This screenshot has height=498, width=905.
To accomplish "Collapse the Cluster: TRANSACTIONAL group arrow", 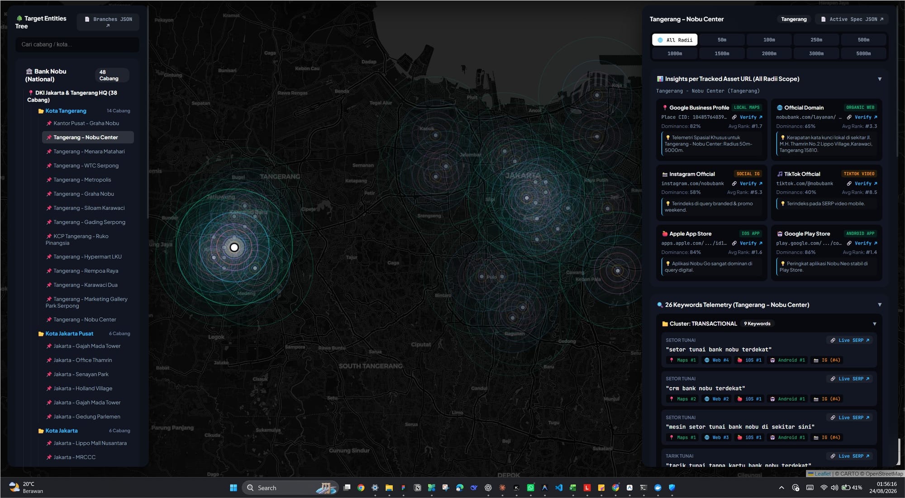I will coord(874,324).
